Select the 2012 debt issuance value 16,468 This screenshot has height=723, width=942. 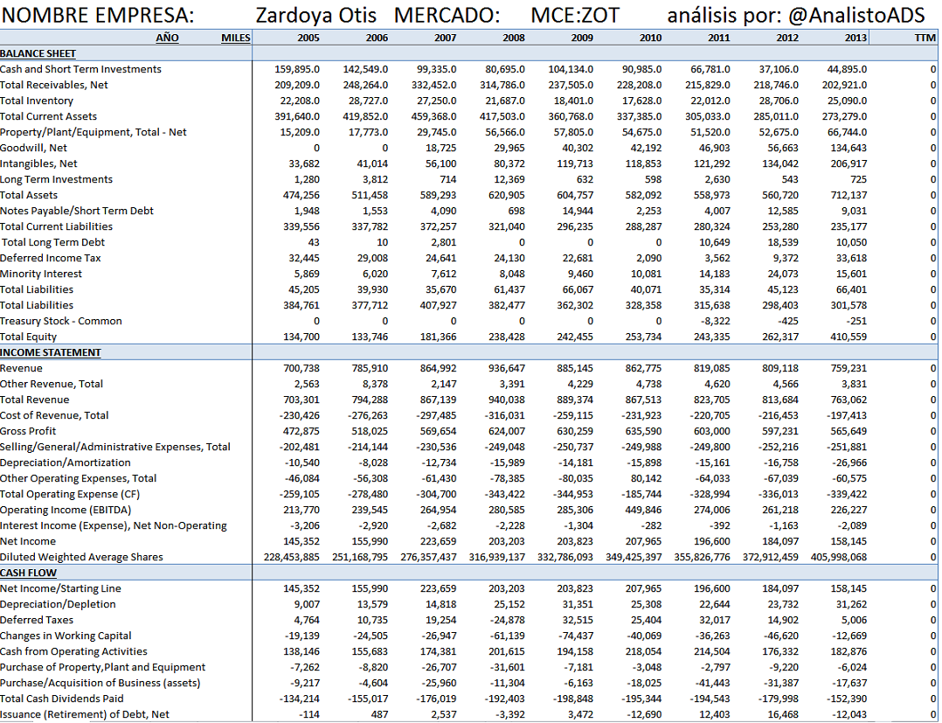coord(783,714)
